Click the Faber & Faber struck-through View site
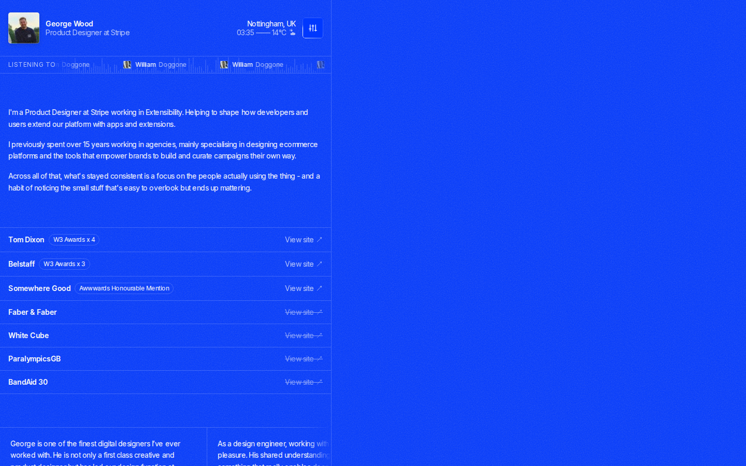The width and height of the screenshot is (746, 466). click(304, 312)
